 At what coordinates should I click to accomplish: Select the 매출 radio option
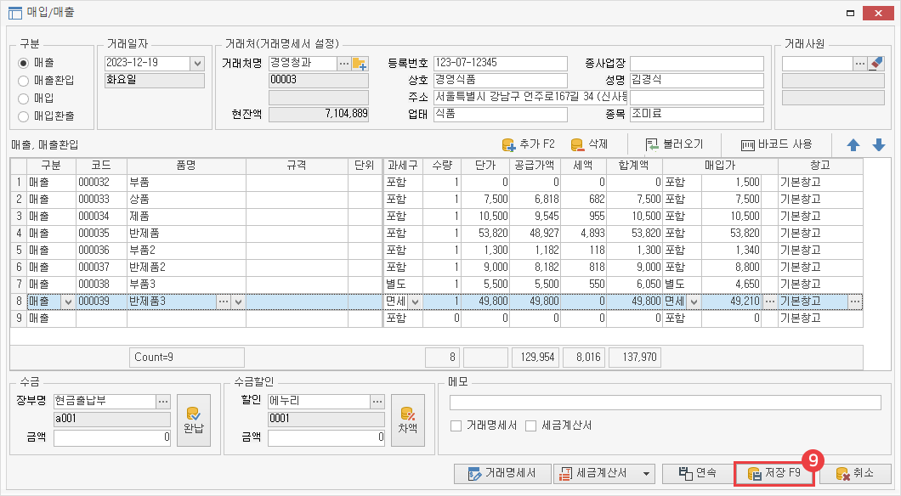pyautogui.click(x=24, y=63)
